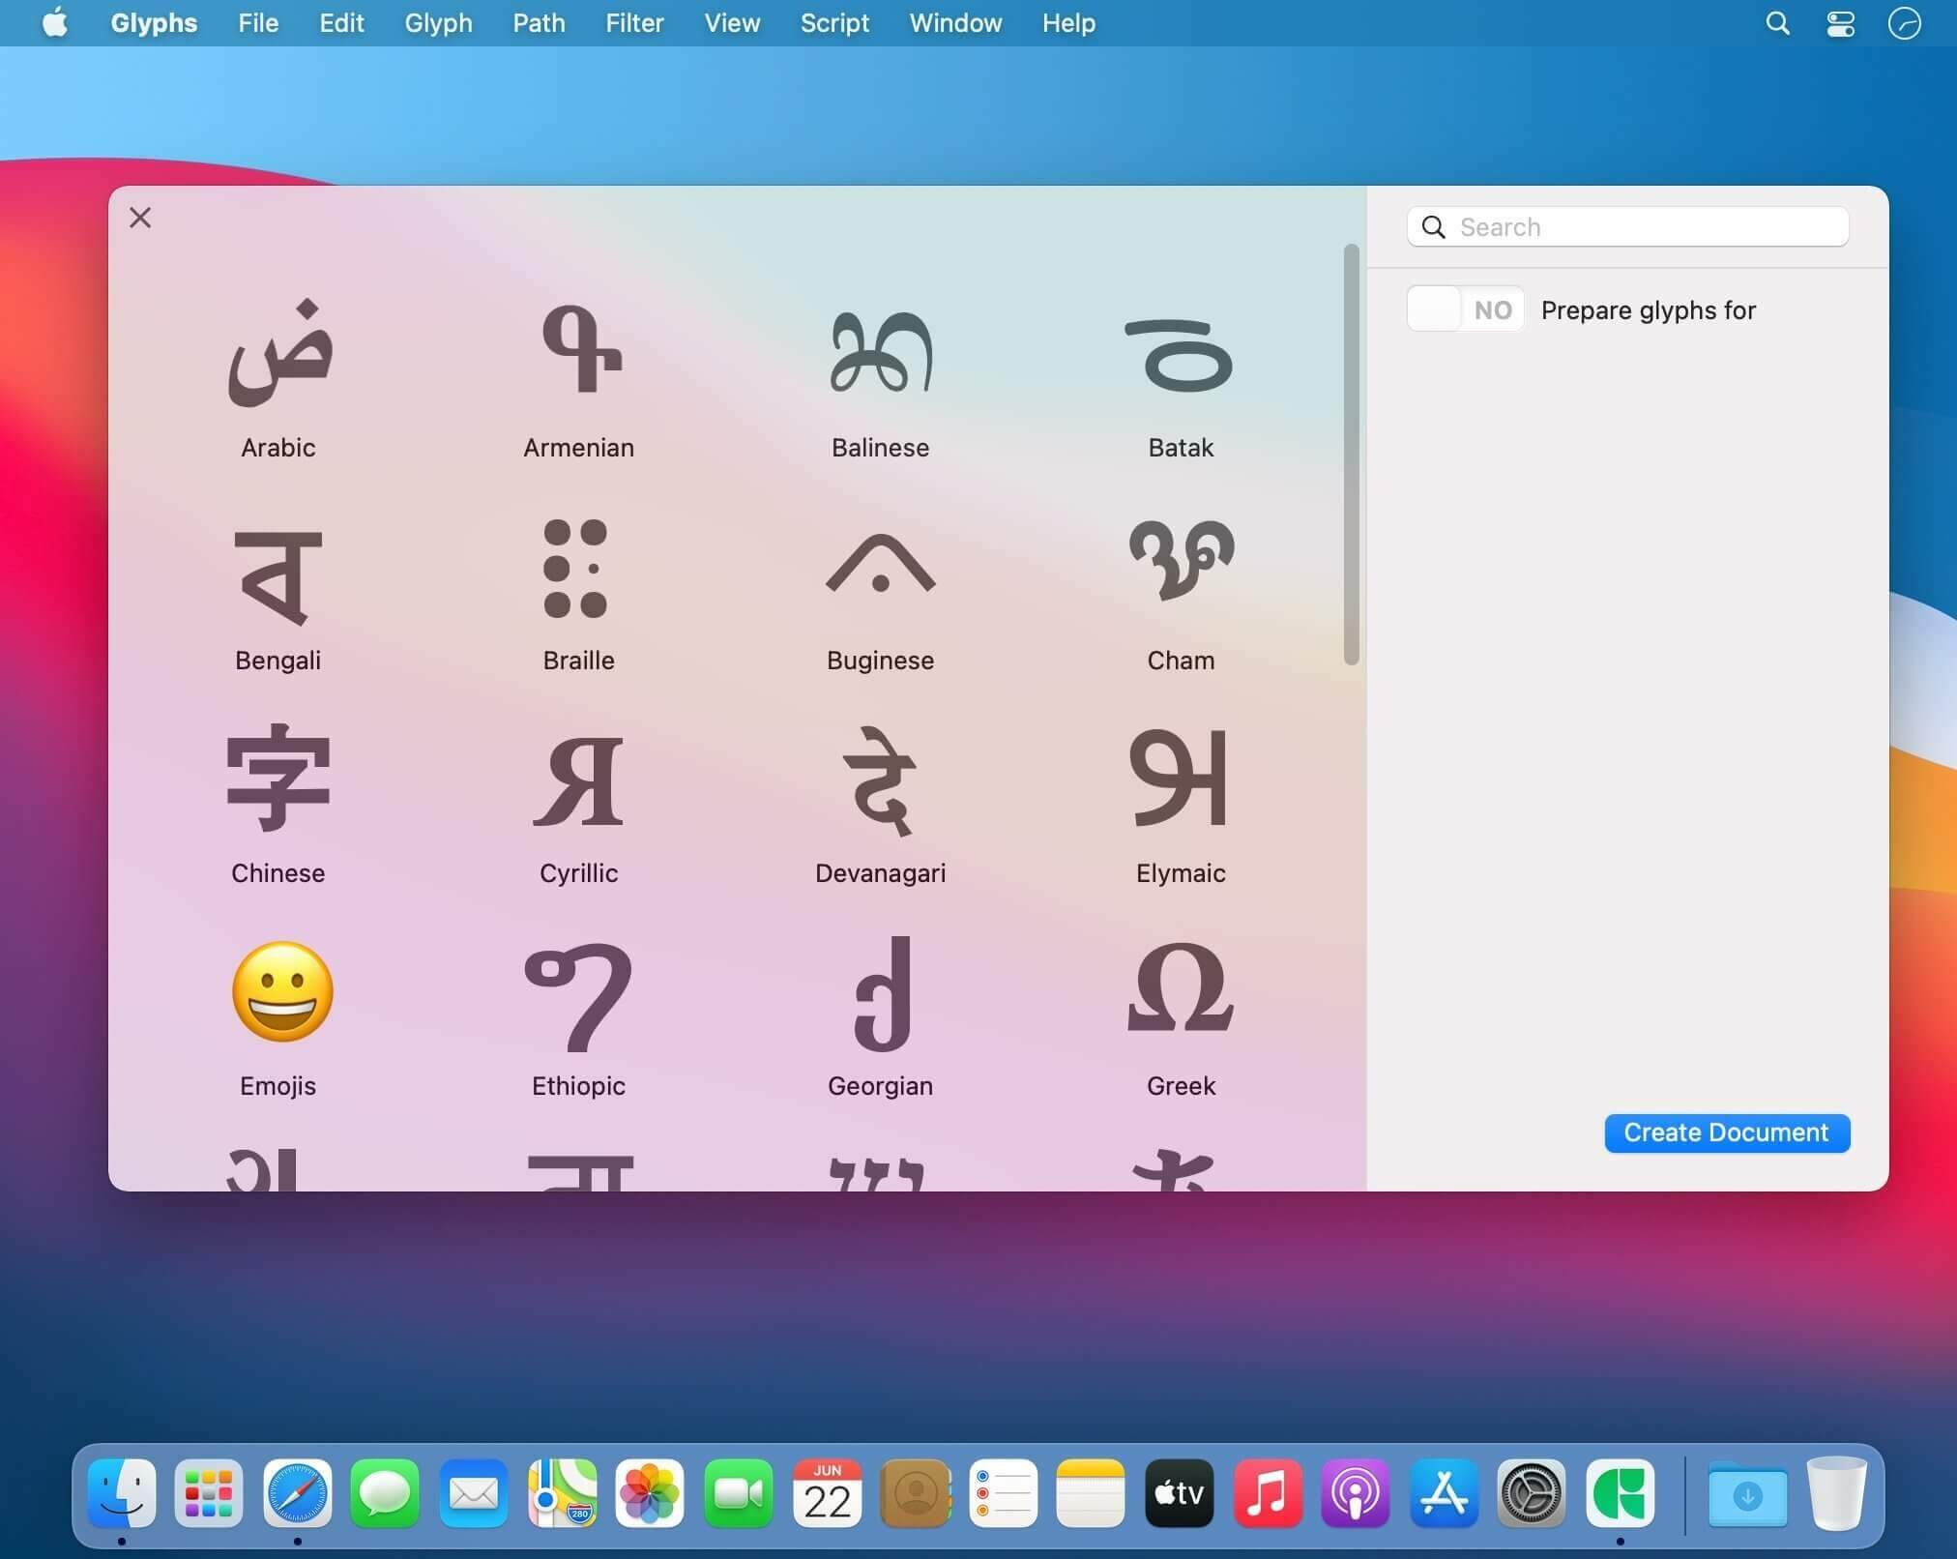
Task: Focus the Search field
Action: pos(1628,227)
